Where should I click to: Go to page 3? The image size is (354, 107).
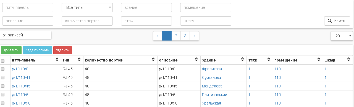pyautogui.click(x=185, y=36)
